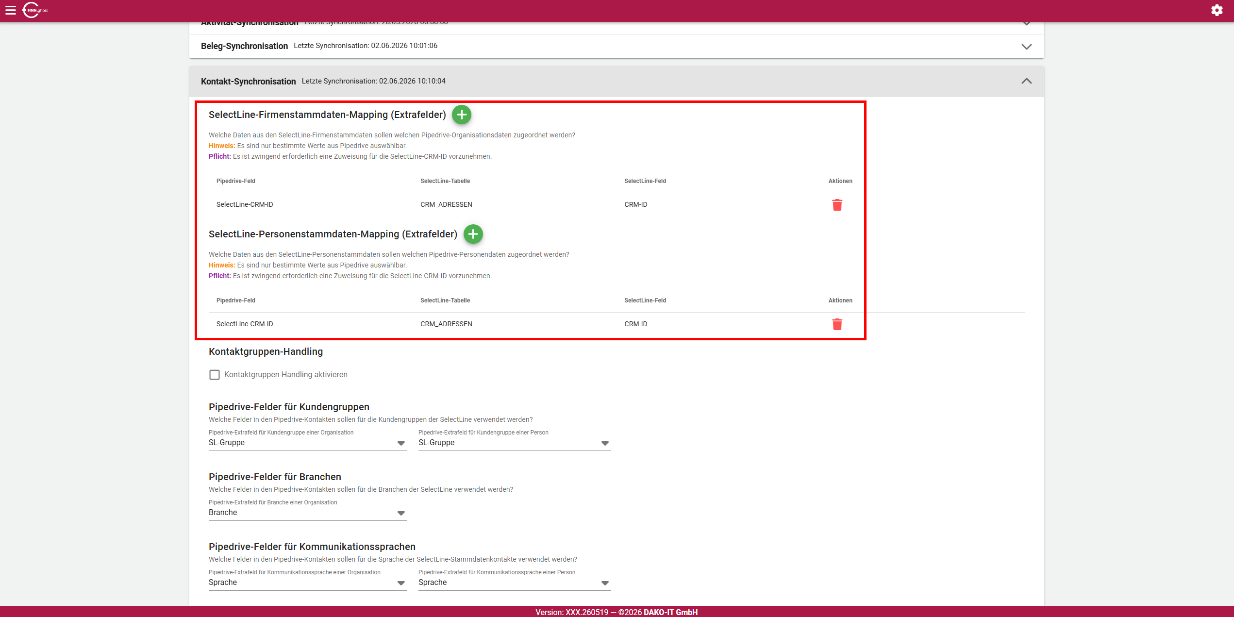Open Branche einer Organisation dropdown
The width and height of the screenshot is (1234, 617).
click(x=308, y=513)
